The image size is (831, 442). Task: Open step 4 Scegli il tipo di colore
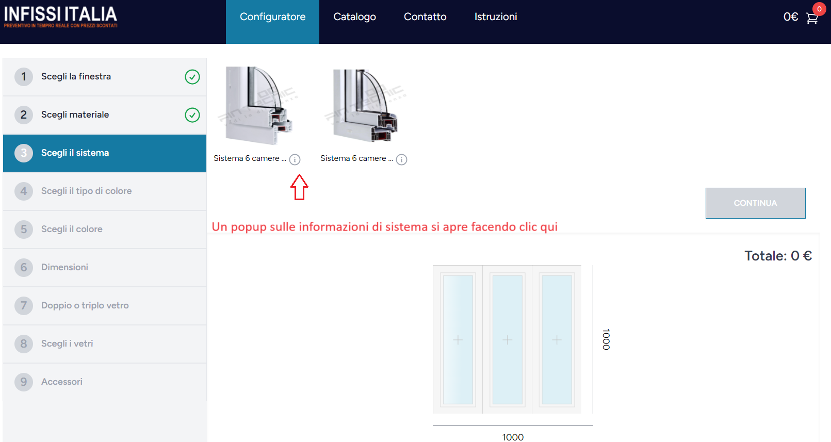click(86, 191)
